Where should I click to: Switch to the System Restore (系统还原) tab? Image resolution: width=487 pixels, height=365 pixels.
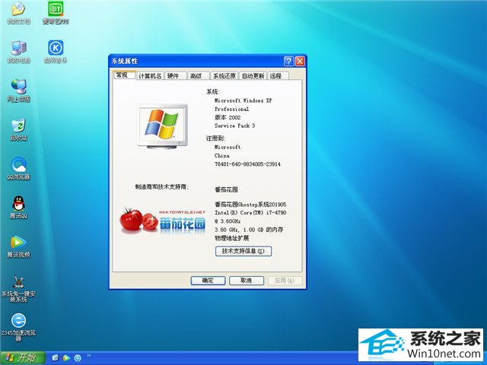click(x=224, y=76)
